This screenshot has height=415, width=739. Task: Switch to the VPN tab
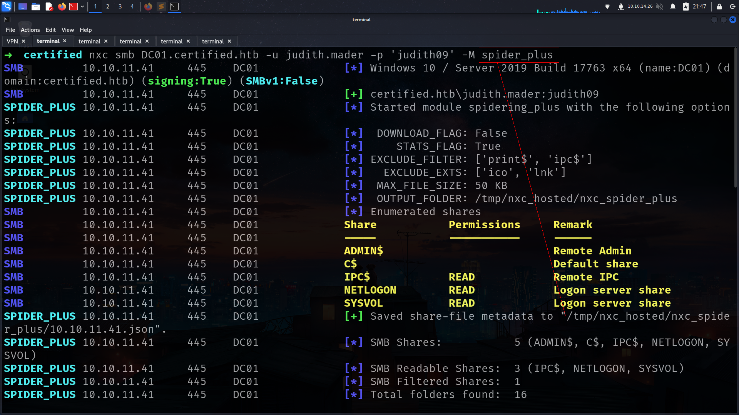(12, 41)
